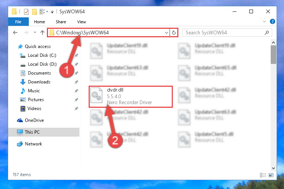Click the folder icon at title bar left

point(14,11)
